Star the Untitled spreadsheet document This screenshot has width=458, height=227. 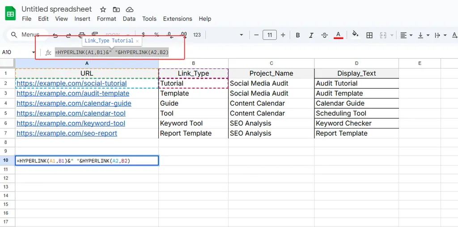point(103,9)
